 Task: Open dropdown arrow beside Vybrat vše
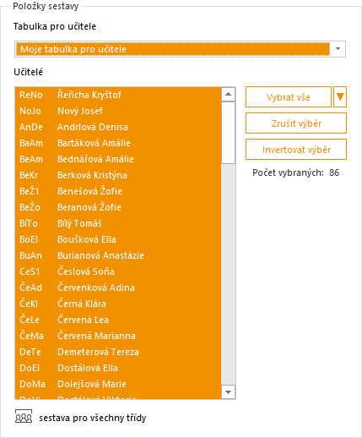(340, 97)
